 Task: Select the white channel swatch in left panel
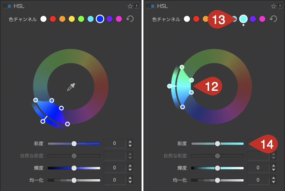point(43,19)
